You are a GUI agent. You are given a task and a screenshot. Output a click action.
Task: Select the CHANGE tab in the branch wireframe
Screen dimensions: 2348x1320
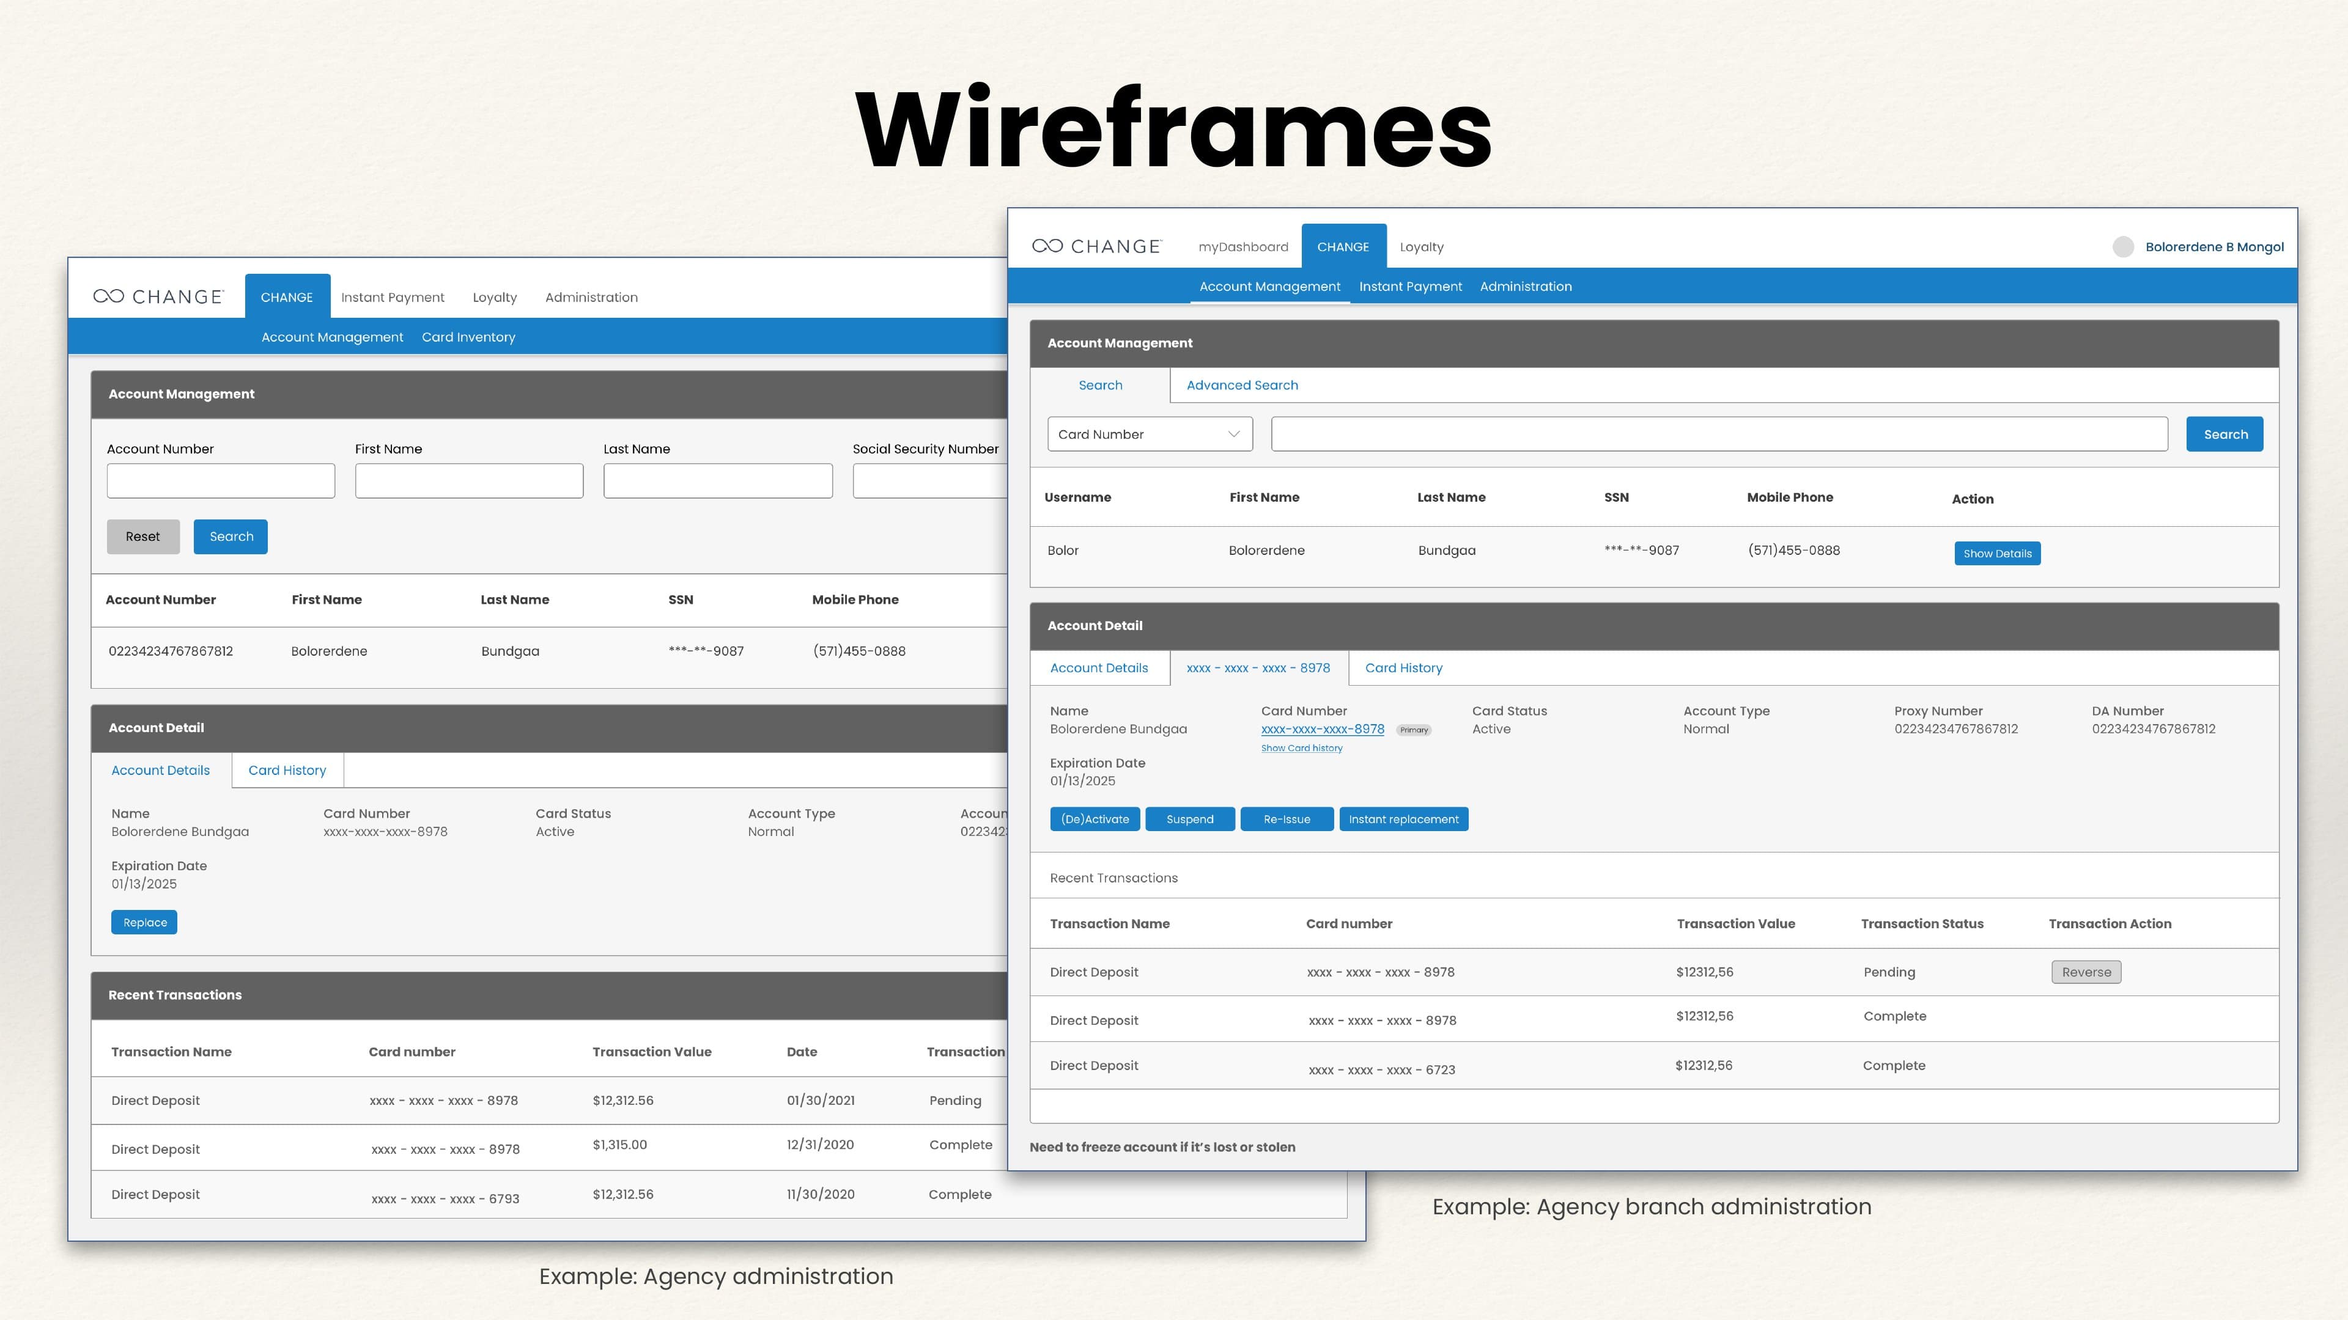[x=1343, y=246]
